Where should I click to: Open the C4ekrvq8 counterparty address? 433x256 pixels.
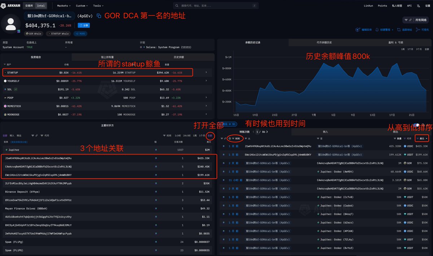(38, 166)
